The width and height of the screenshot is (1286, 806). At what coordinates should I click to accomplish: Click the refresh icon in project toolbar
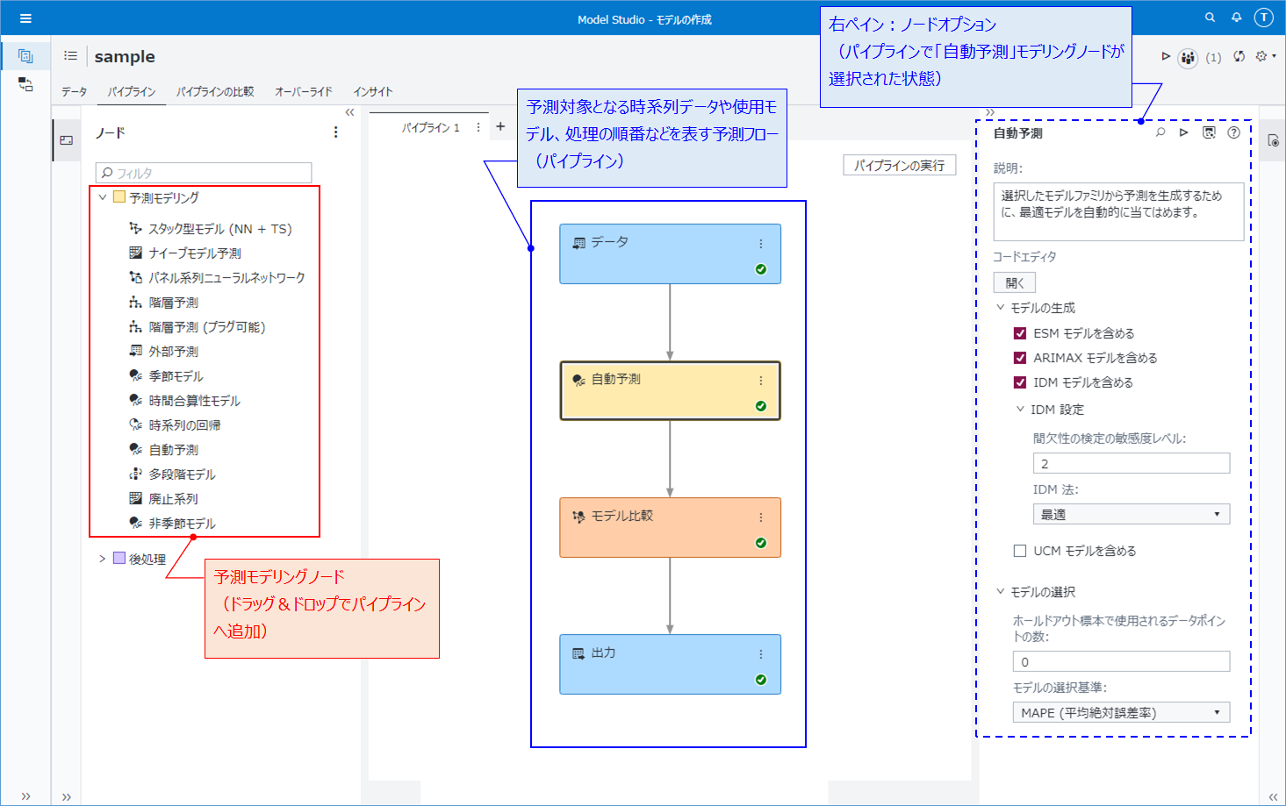click(x=1239, y=56)
